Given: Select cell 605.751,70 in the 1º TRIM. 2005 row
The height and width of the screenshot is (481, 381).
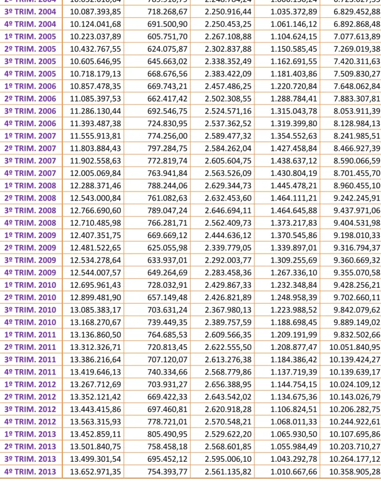Looking at the screenshot, I should pos(167,36).
